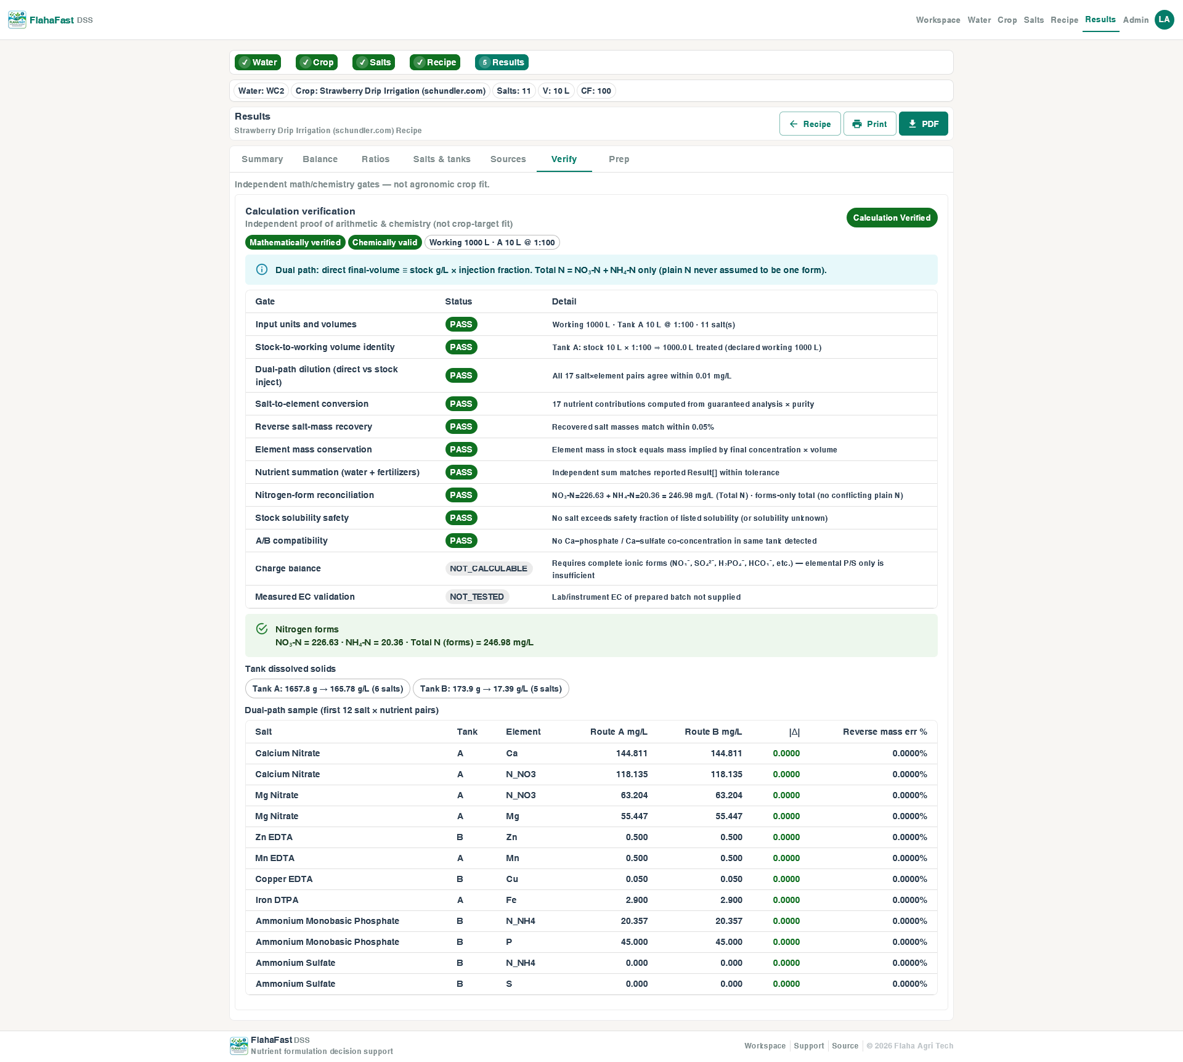
Task: Open Admin in top navigation
Action: click(x=1136, y=20)
